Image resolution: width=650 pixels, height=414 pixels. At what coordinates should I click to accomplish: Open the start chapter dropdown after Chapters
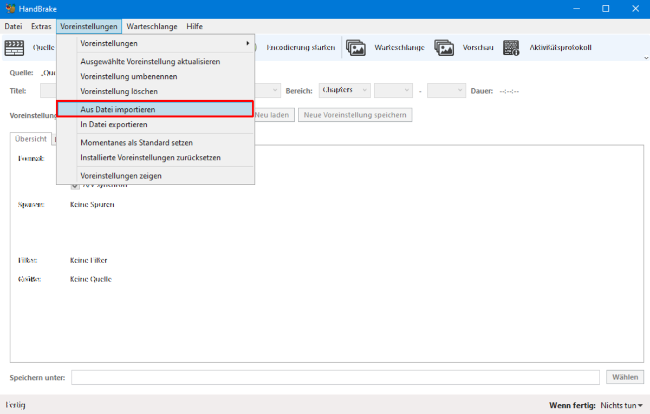393,90
